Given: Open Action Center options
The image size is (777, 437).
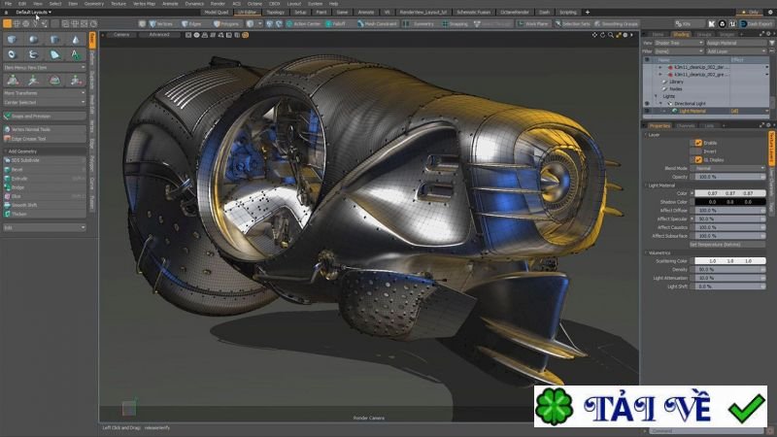Looking at the screenshot, I should [x=303, y=23].
